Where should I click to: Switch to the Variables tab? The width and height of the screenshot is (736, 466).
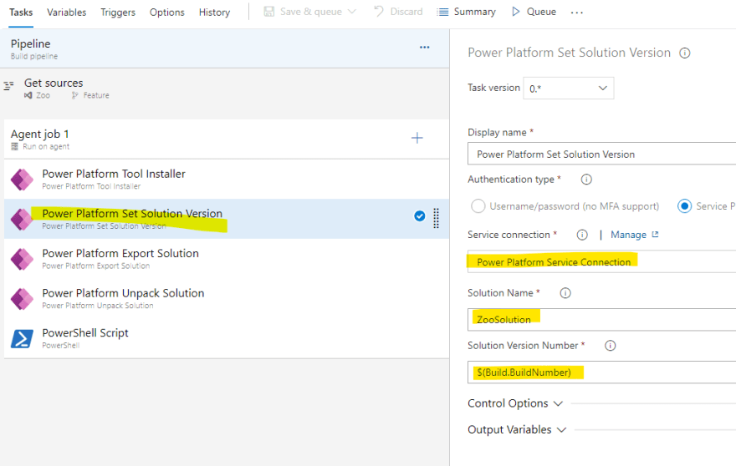click(67, 13)
